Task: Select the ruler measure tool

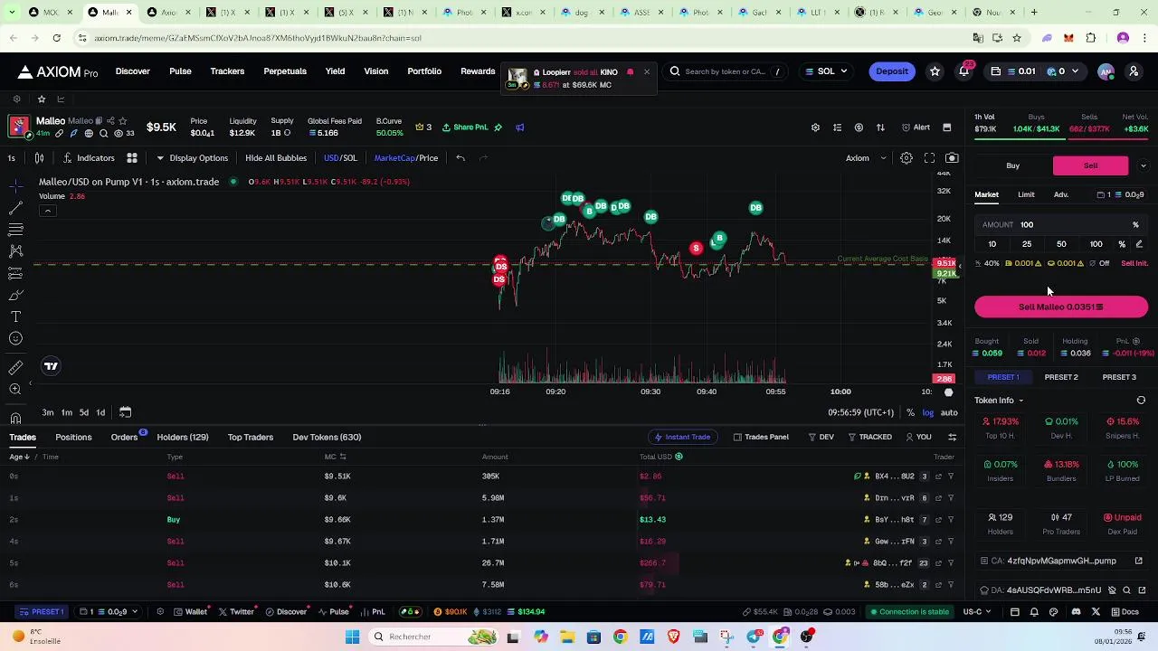Action: coord(15,367)
